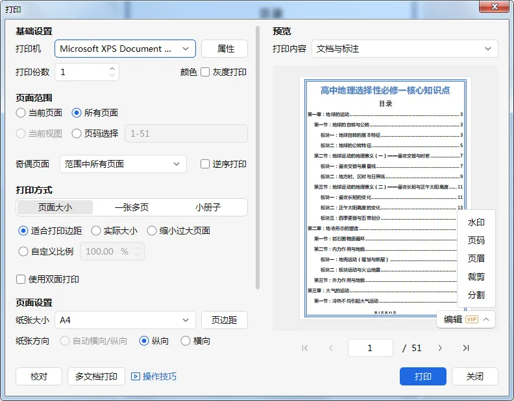Click the video icon beside 操作技巧
514x401 pixels.
click(x=136, y=376)
